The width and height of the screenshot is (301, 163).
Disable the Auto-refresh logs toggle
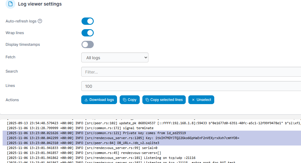tap(88, 21)
